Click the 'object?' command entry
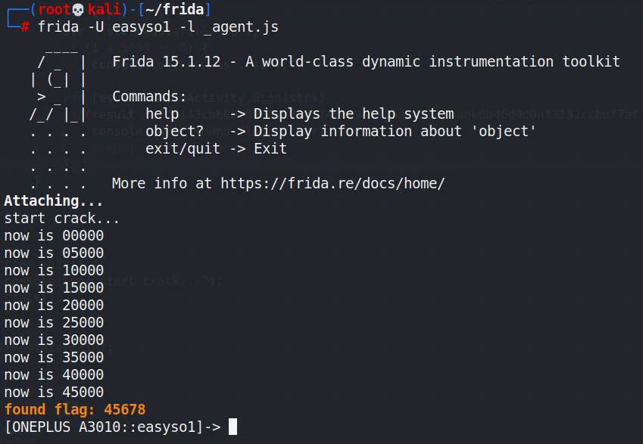This screenshot has width=643, height=444. point(175,132)
